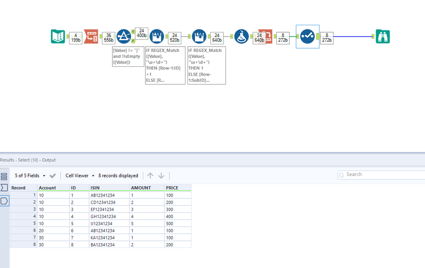Select PRICE cell 400
This screenshot has height=268, width=425.
[178, 217]
